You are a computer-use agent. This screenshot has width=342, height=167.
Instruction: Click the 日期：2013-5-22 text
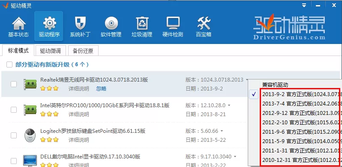click(206, 140)
